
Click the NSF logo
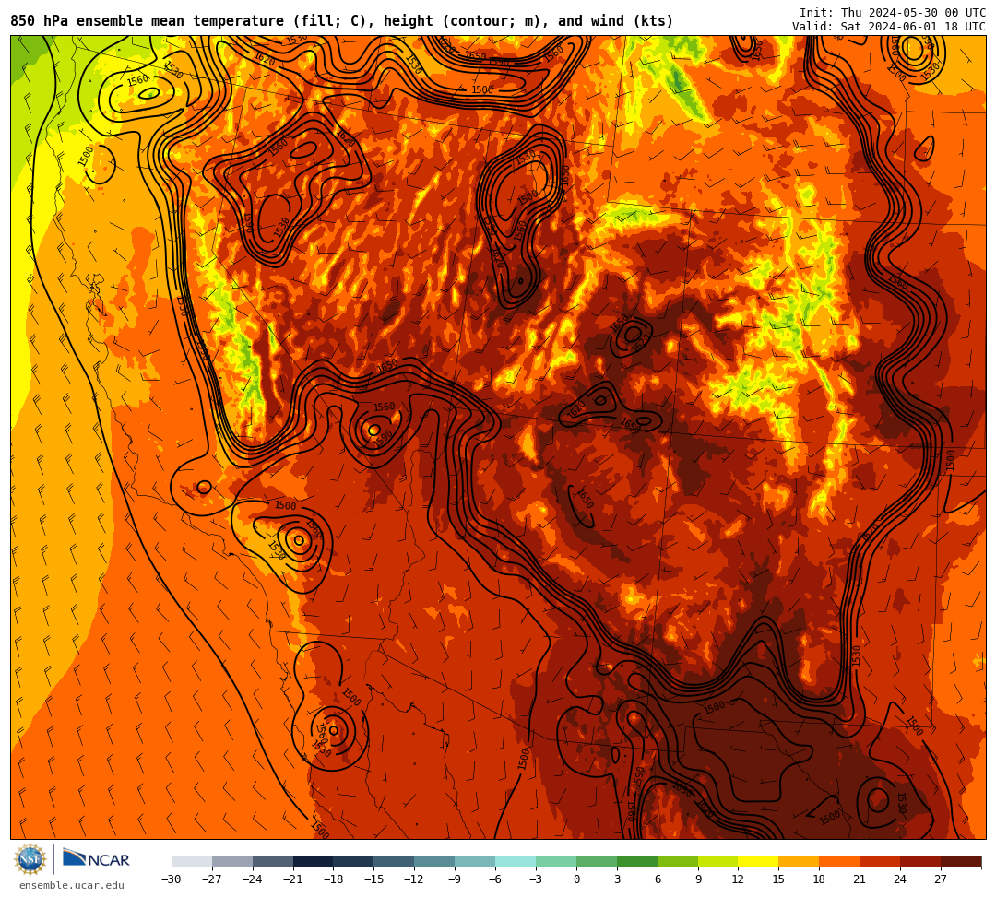pyautogui.click(x=30, y=859)
